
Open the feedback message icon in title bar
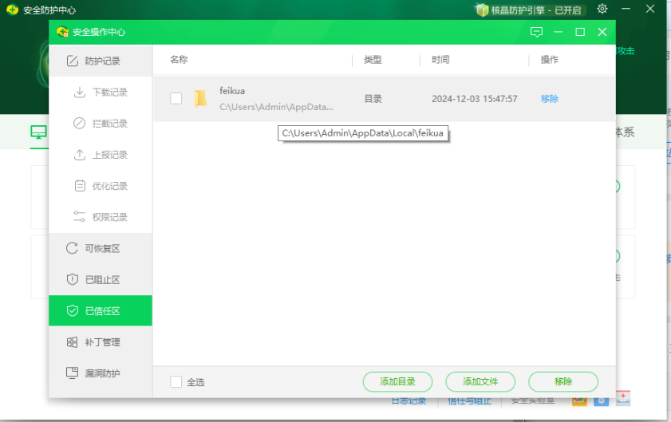536,32
